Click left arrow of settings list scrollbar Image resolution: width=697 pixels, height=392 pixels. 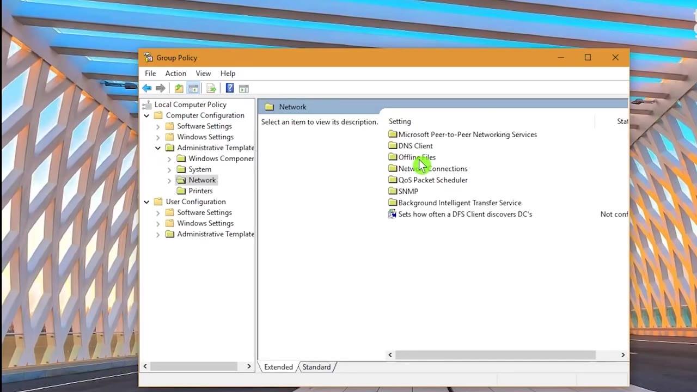390,355
